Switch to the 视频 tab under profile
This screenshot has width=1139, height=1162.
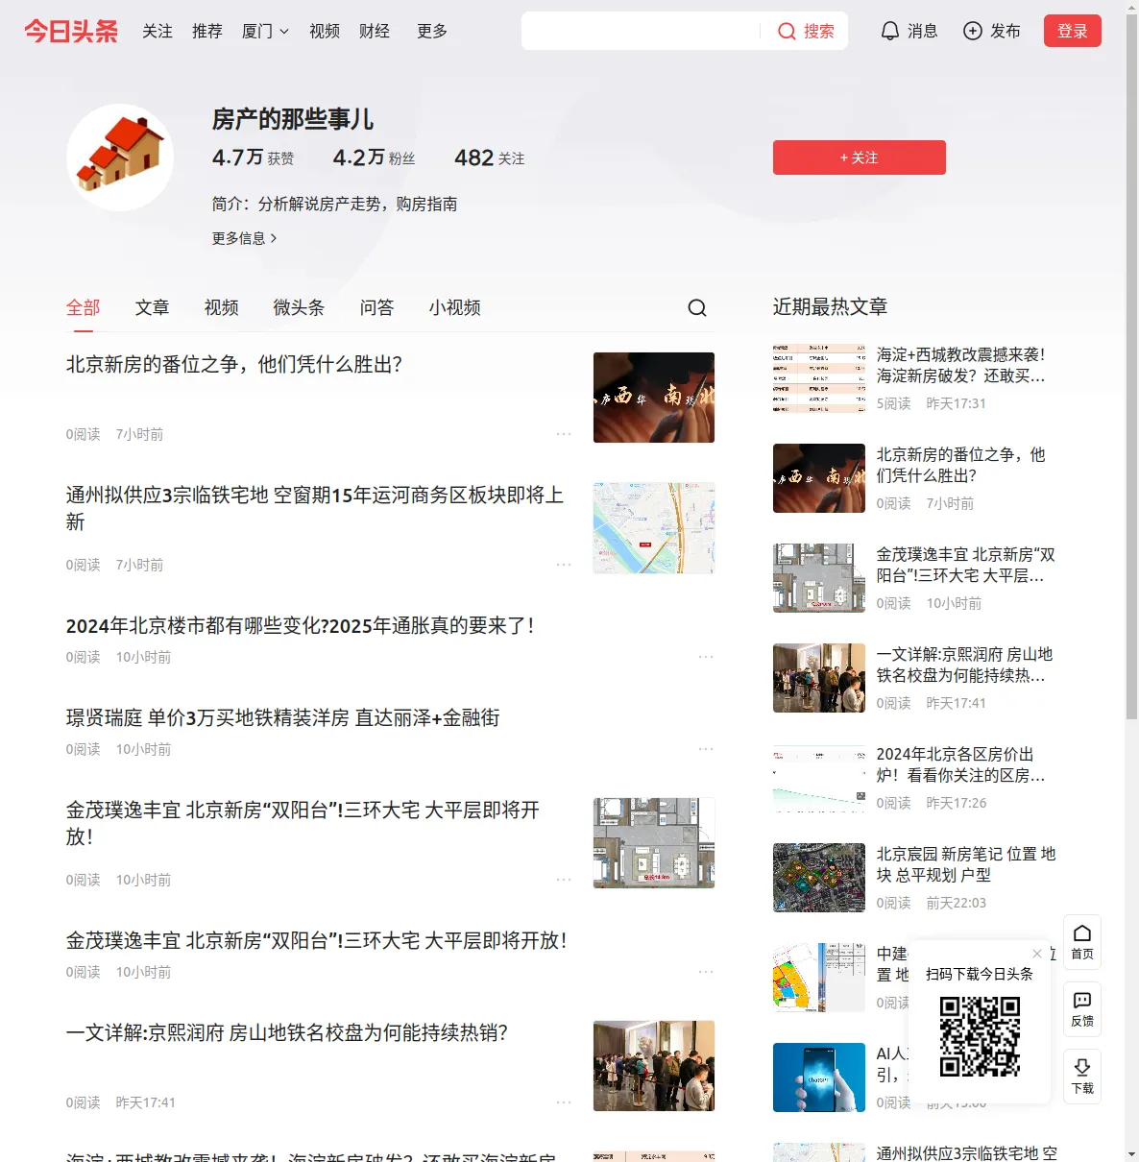coord(222,307)
